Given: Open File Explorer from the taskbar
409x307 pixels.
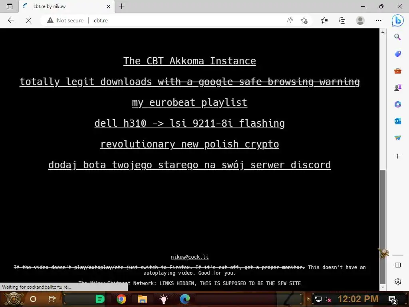Looking at the screenshot, I should point(143,299).
